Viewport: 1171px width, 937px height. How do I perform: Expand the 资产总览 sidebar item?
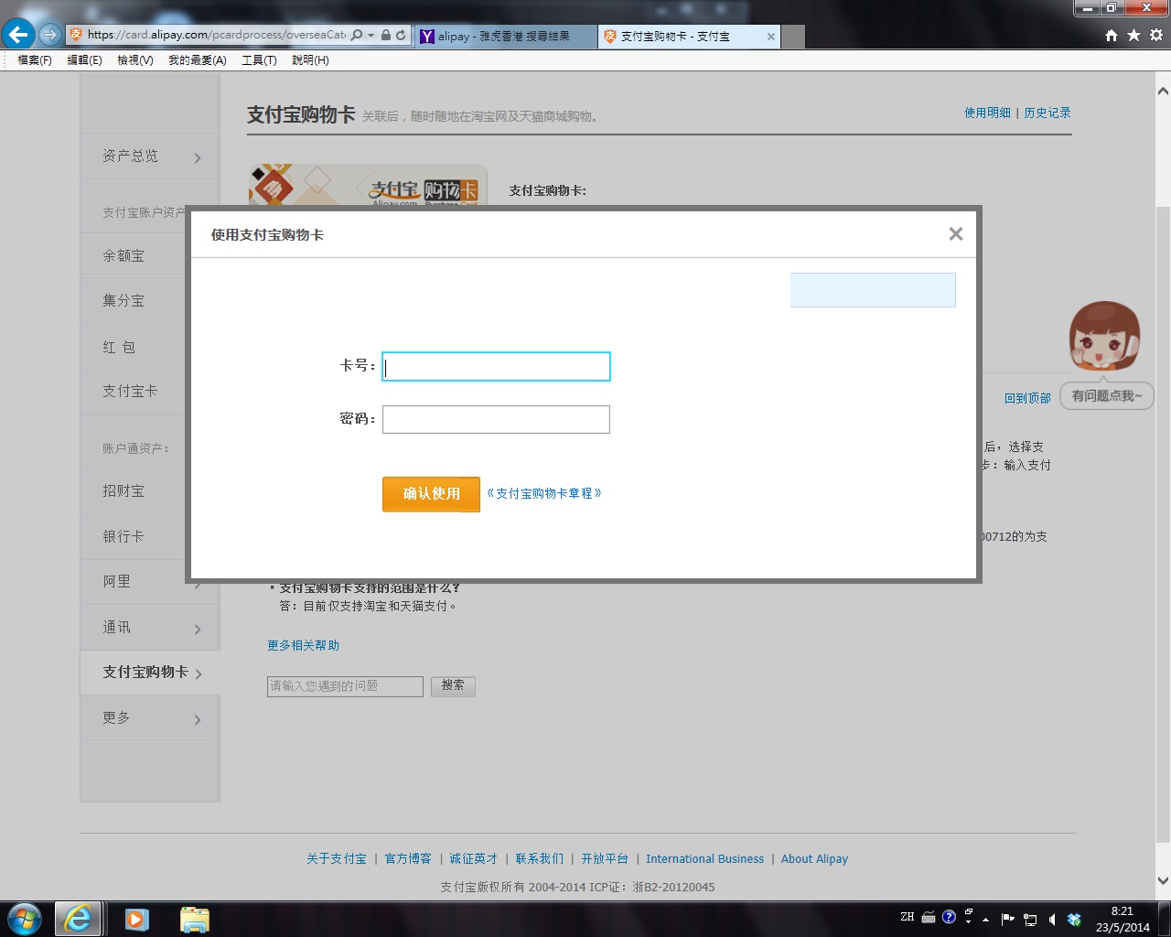(150, 156)
